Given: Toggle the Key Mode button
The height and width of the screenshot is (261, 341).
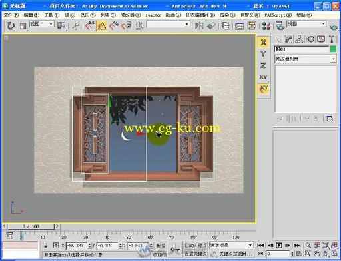Looking at the screenshot, I should (261, 253).
